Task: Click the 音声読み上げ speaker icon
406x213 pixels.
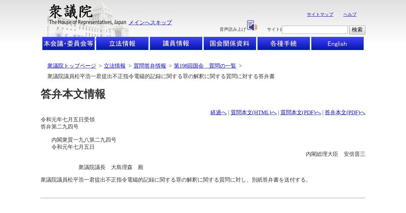Action: (252, 25)
